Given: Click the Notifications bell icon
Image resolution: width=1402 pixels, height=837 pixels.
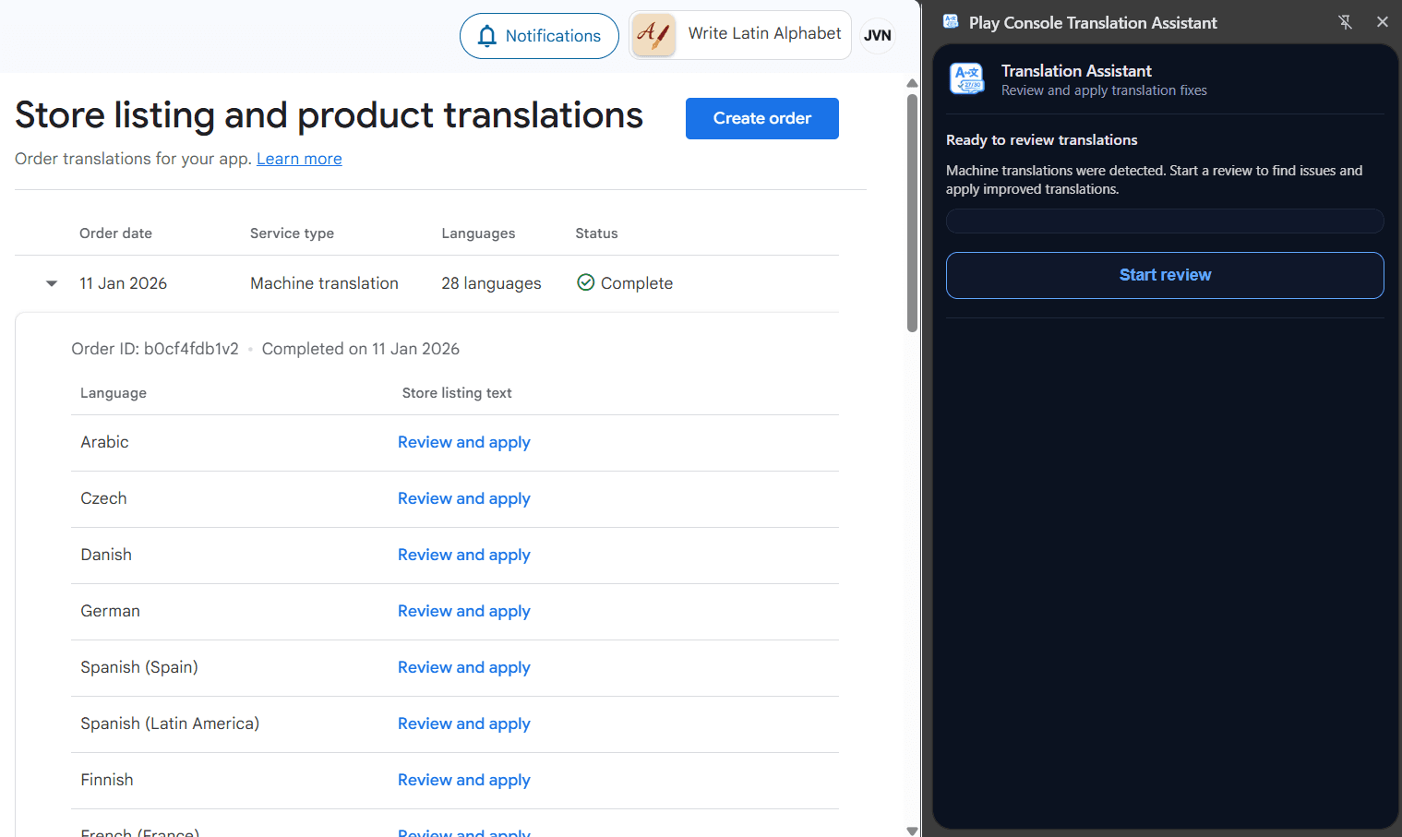Looking at the screenshot, I should click(487, 35).
